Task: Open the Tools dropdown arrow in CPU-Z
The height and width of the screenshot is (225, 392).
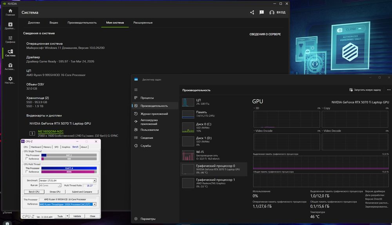Action: (x=67, y=216)
